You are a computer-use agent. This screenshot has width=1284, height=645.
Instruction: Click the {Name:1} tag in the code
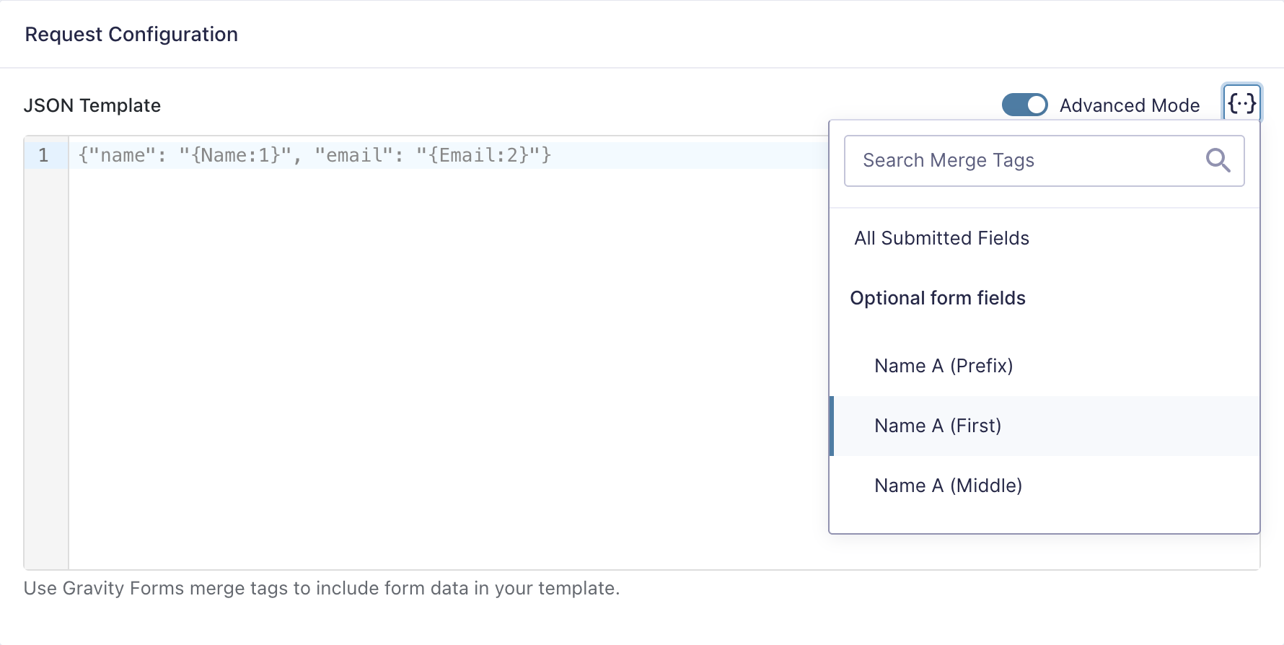(236, 155)
